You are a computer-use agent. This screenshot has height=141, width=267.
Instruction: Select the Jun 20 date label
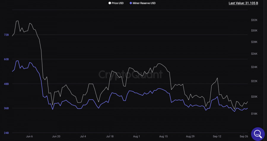click(56, 137)
